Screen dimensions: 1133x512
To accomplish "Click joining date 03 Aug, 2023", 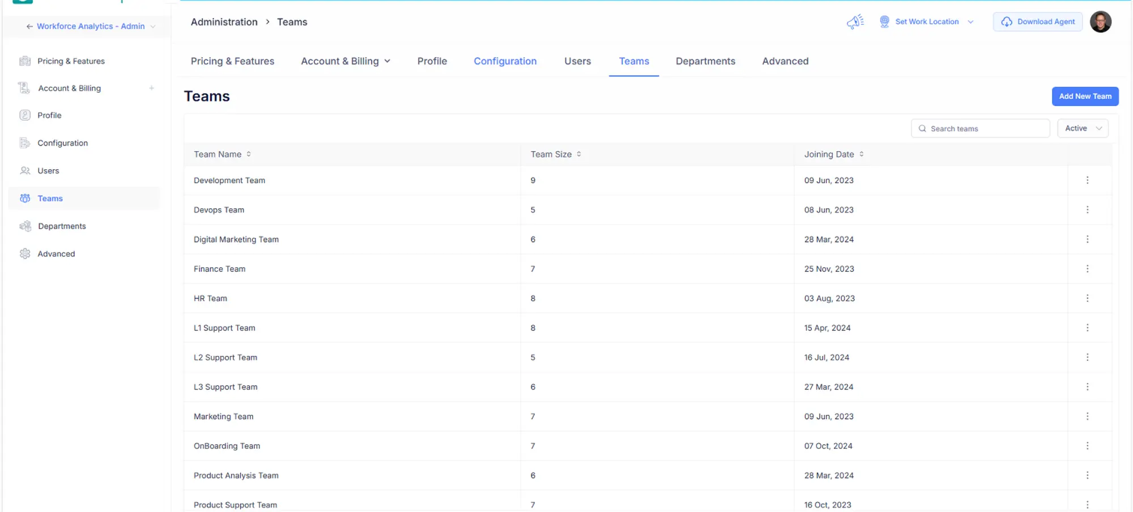I will click(829, 298).
